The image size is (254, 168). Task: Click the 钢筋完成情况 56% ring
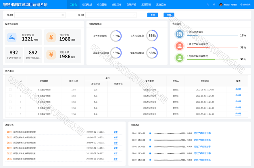pyautogui.click(x=152, y=53)
